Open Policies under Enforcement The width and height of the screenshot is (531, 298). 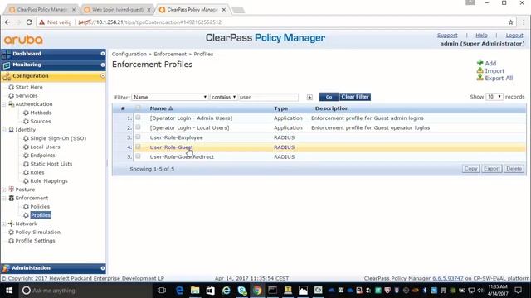click(40, 206)
